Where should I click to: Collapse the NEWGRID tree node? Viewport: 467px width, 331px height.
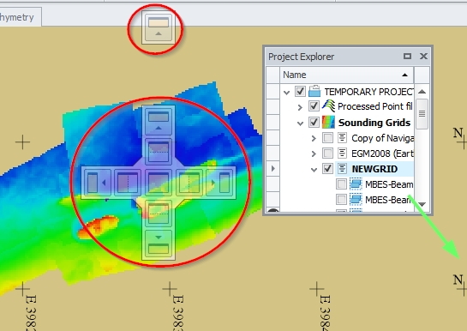tap(314, 170)
